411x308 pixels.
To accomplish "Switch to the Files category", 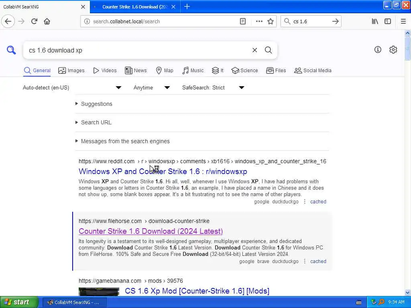I will tap(276, 71).
